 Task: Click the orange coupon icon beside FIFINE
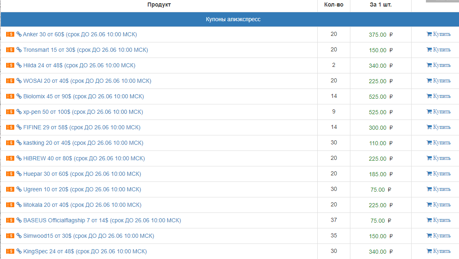(10, 127)
